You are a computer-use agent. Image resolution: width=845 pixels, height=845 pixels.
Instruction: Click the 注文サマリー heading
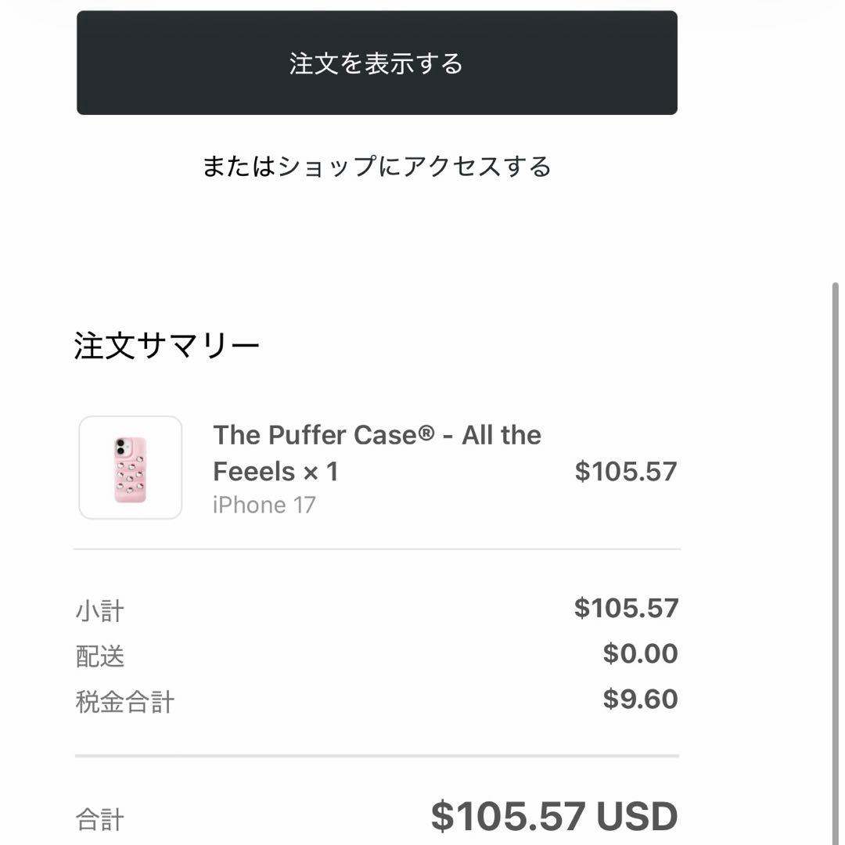167,346
